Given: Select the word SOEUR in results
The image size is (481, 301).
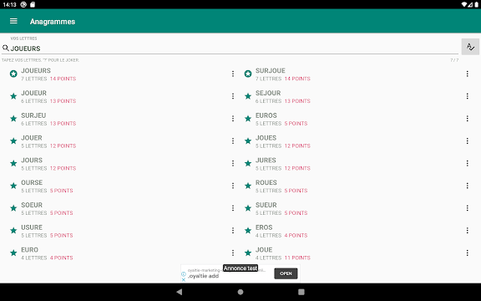Looking at the screenshot, I should 32,205.
